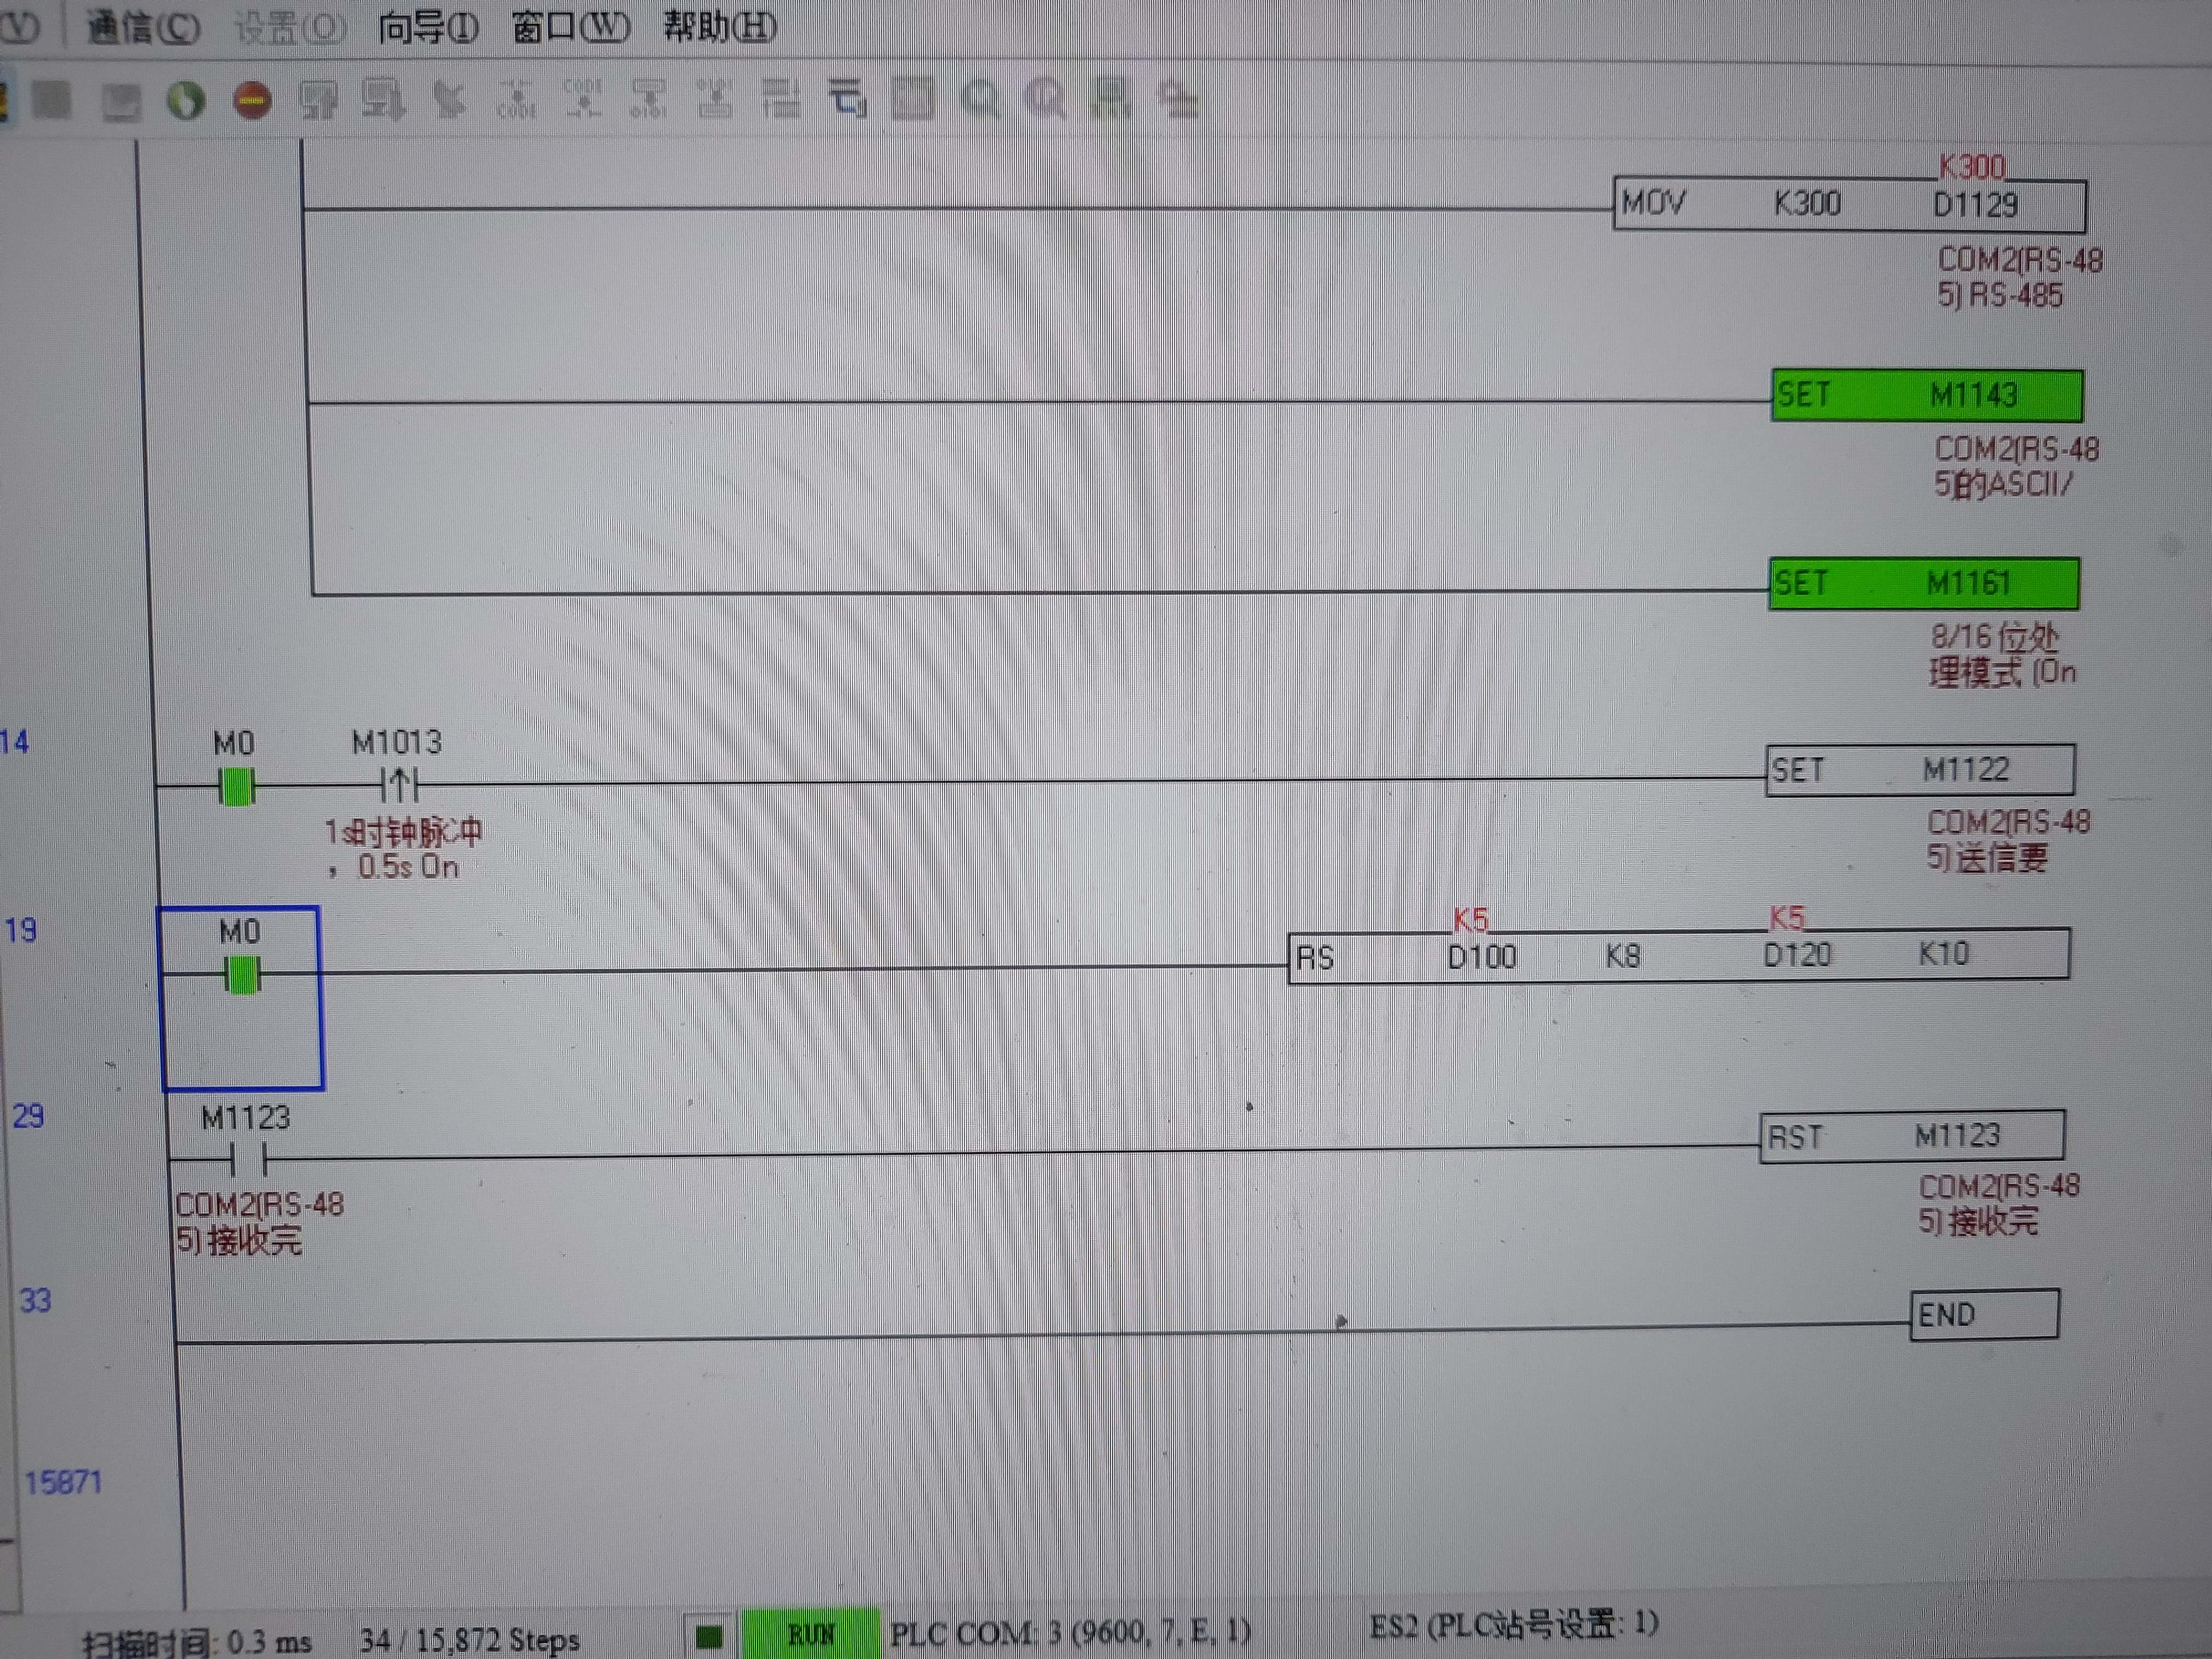Open the 向导(I) menu

[x=427, y=27]
